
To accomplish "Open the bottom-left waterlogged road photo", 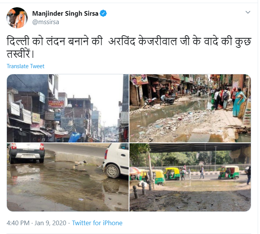I will coord(67,177).
